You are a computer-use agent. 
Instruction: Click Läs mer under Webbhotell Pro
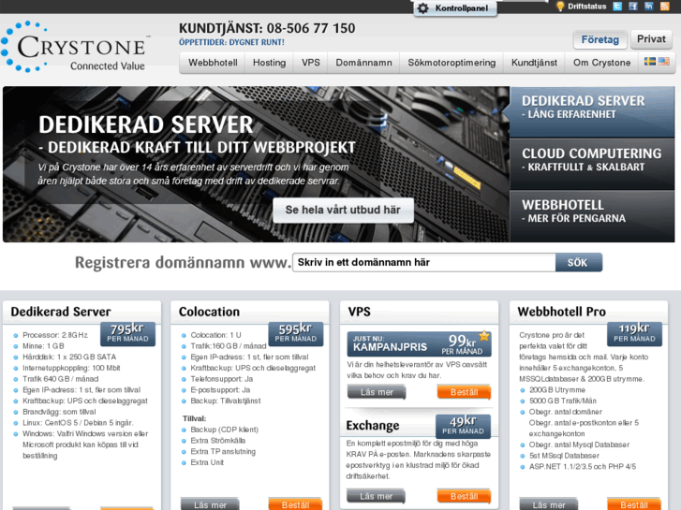coord(549,504)
